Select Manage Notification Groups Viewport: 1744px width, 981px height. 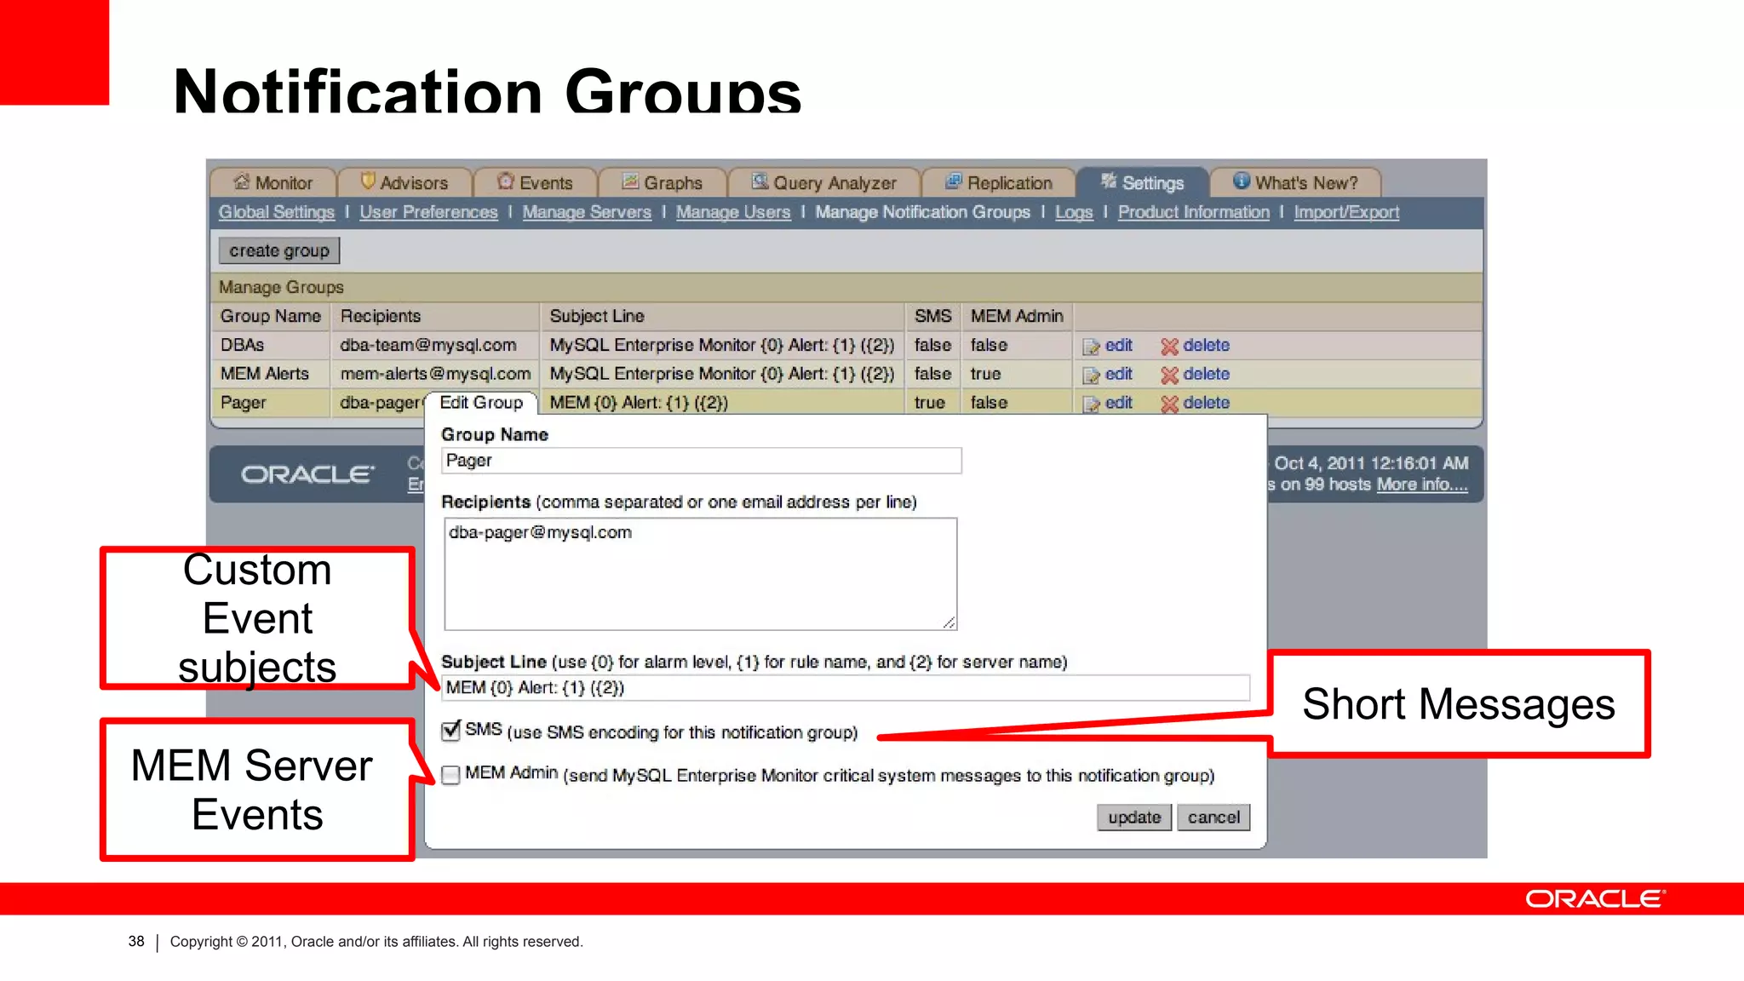coord(922,212)
